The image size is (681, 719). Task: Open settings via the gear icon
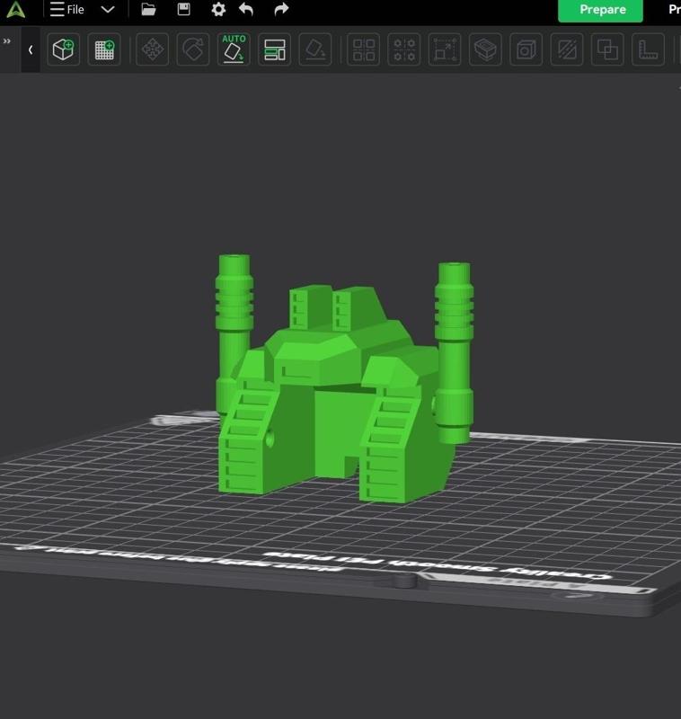pyautogui.click(x=218, y=9)
